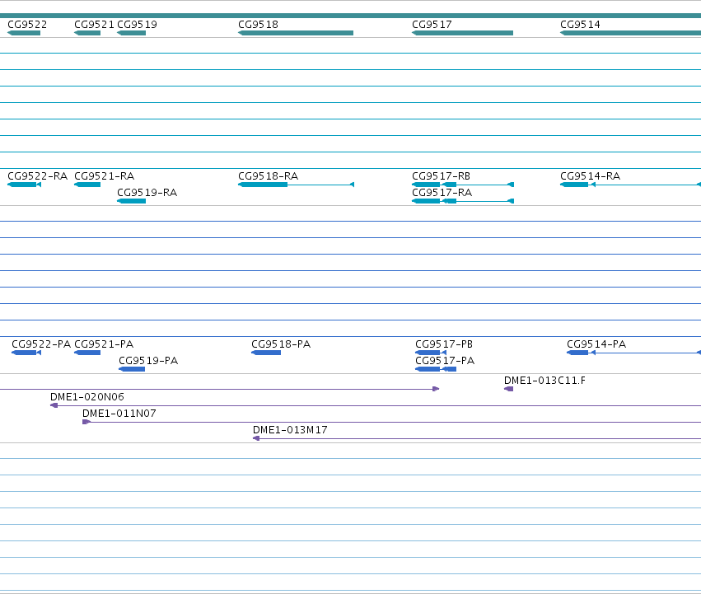Select the CG9518-PA protein feature

point(266,353)
